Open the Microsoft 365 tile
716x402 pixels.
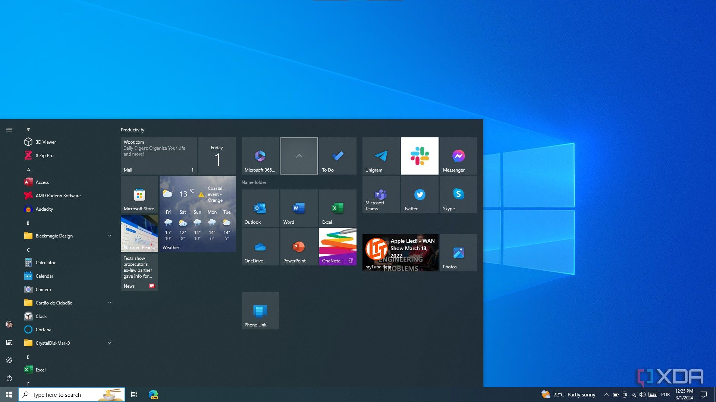pos(260,156)
